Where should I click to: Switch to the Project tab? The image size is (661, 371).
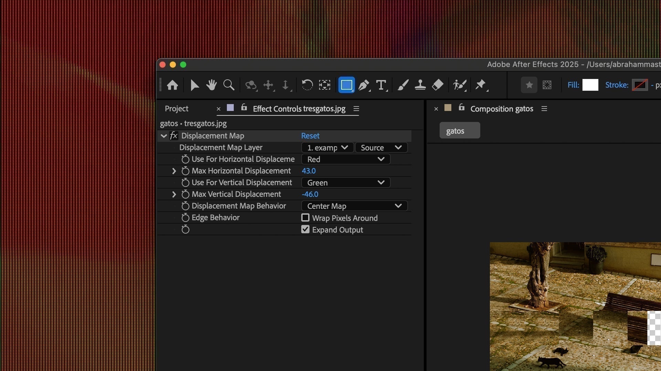[x=177, y=109]
